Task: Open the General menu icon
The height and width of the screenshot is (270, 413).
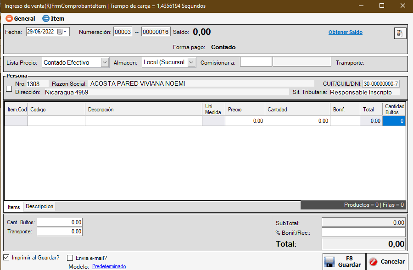Action: click(9, 19)
